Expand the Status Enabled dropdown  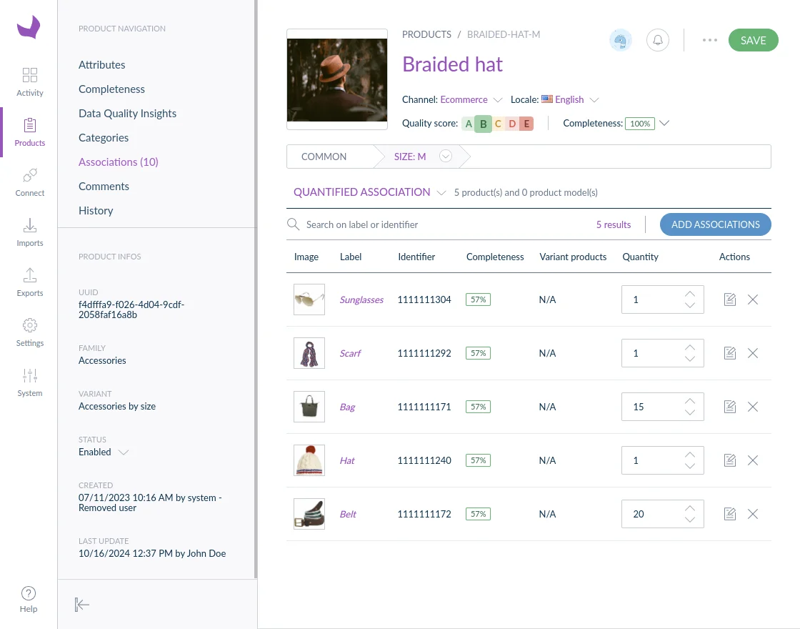(123, 452)
